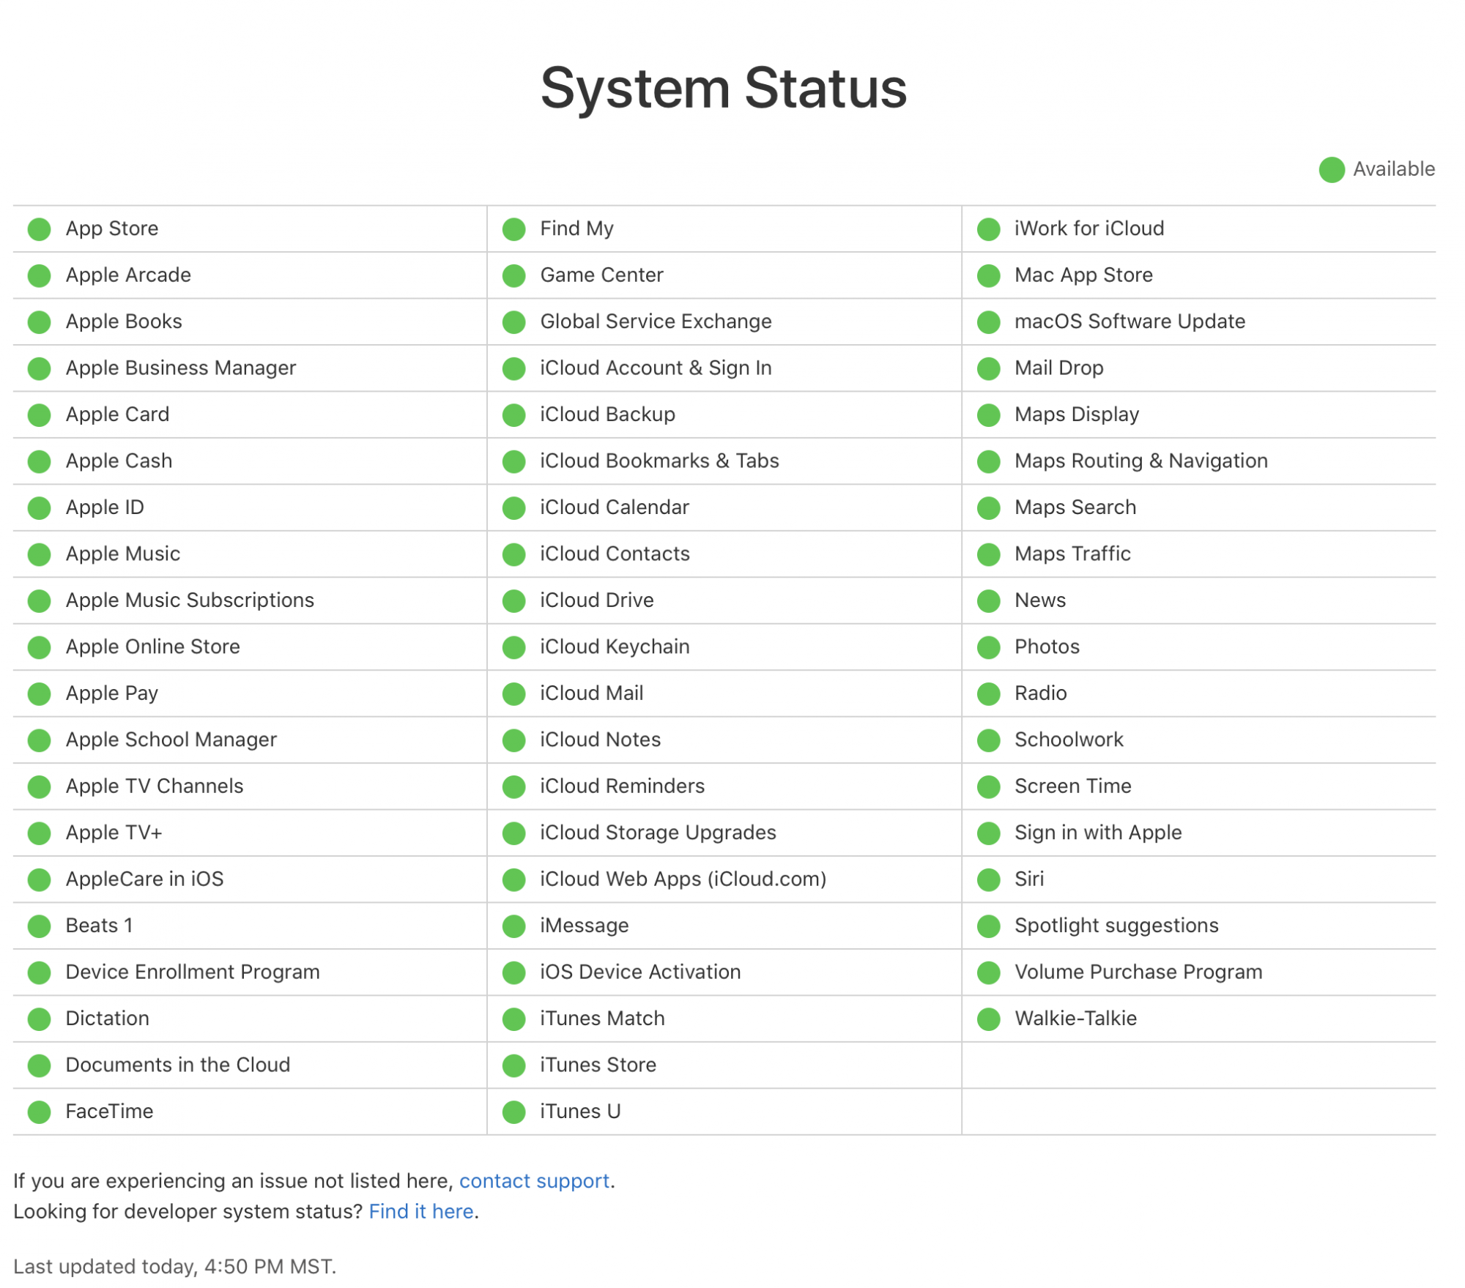Viewport: 1465px width, 1288px height.
Task: Select the Device Enrollment Program row
Action: coord(250,972)
